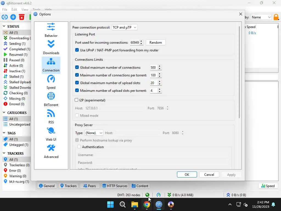Screen dimensions: 281x211
Task: Open the Edit menu
Action: click(x=14, y=10)
